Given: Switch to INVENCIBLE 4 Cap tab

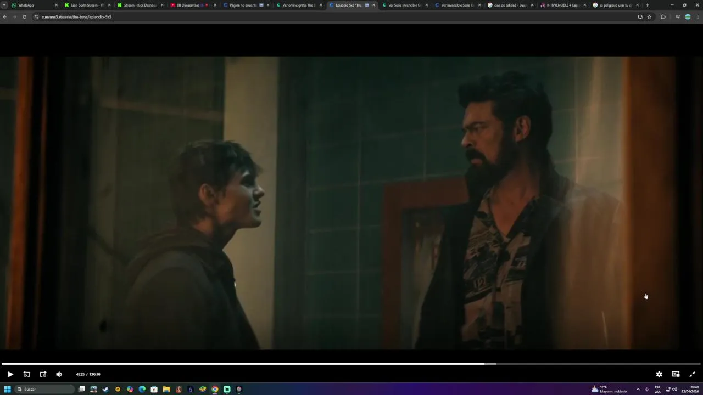Looking at the screenshot, I should (x=563, y=5).
